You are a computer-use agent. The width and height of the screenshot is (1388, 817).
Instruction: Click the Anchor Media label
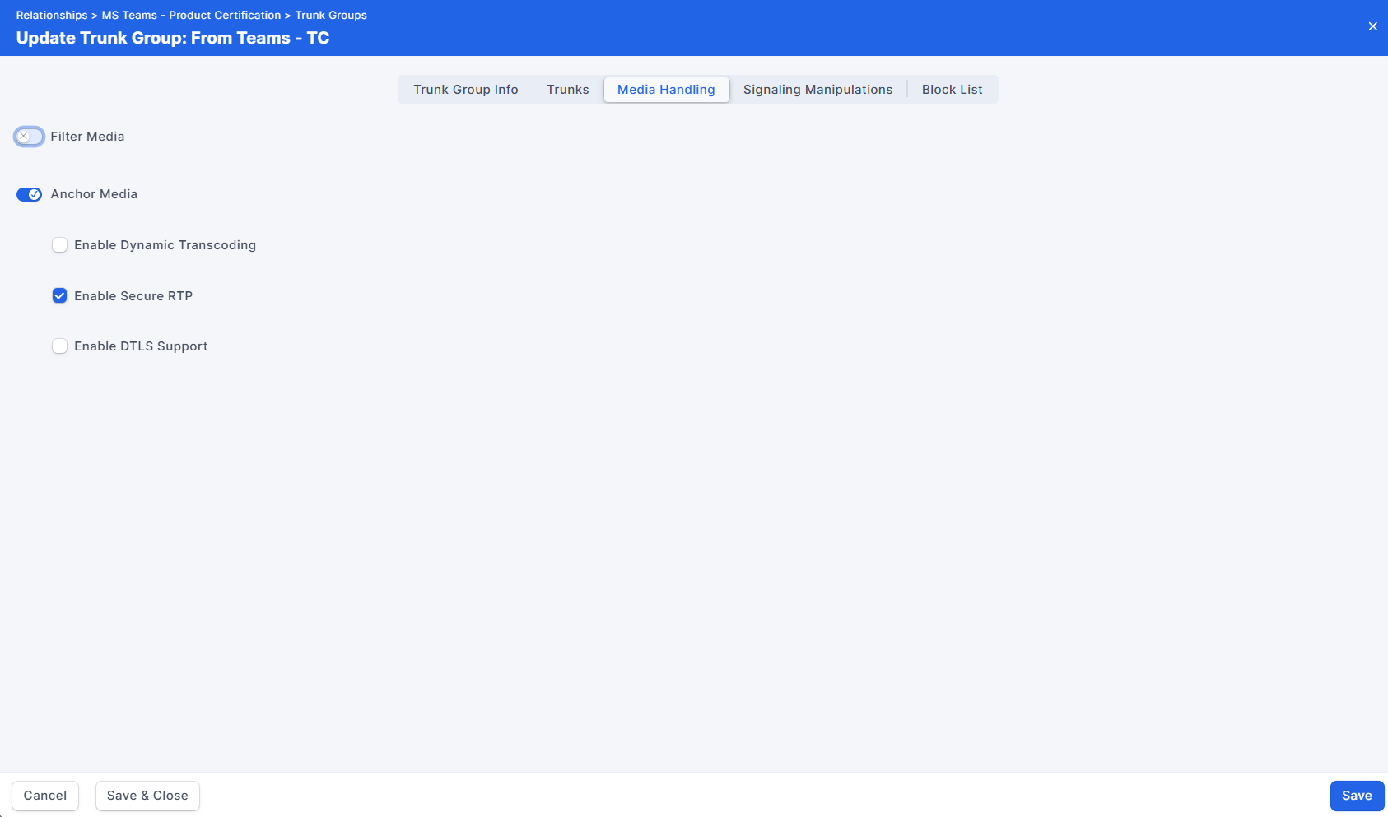(94, 194)
